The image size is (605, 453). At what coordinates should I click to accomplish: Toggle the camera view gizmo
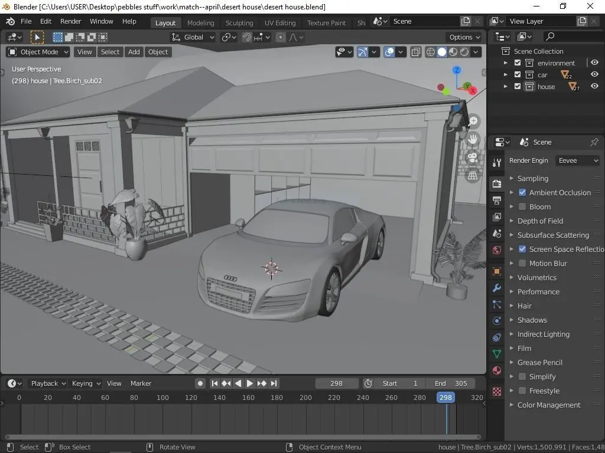[473, 157]
